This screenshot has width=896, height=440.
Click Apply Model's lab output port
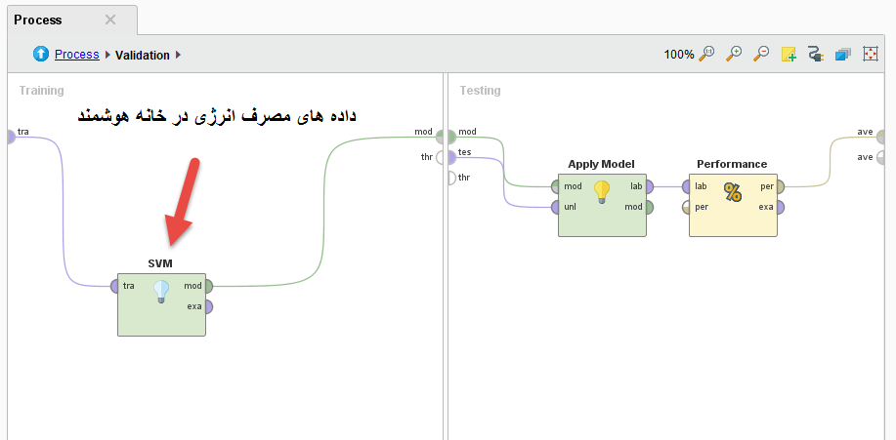coord(650,186)
